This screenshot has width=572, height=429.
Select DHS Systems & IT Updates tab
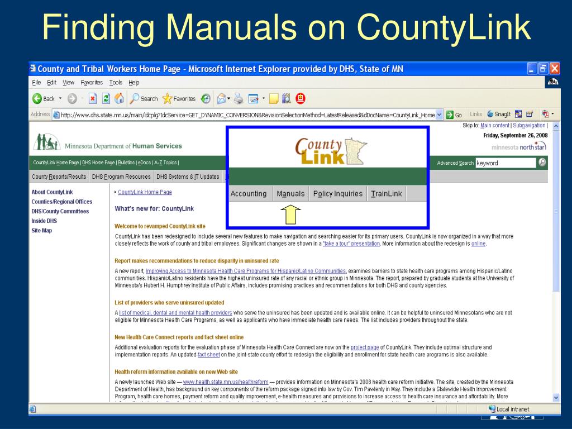click(188, 177)
